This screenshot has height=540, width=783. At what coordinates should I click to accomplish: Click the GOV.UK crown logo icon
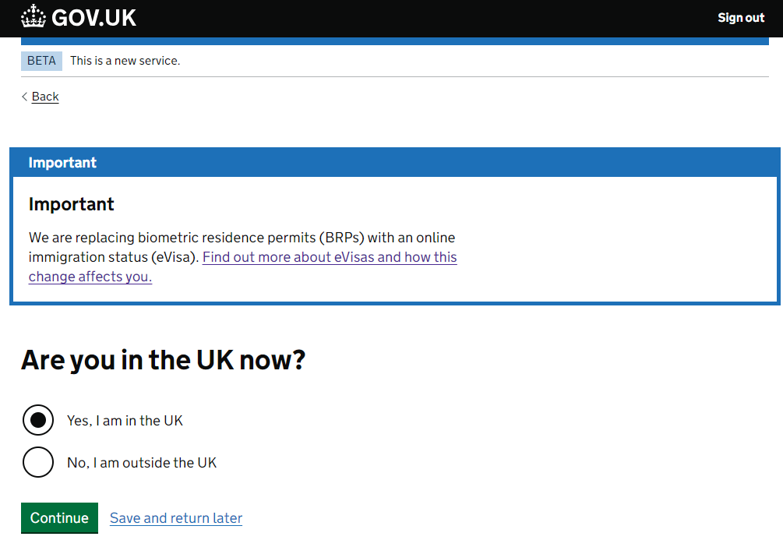[33, 16]
